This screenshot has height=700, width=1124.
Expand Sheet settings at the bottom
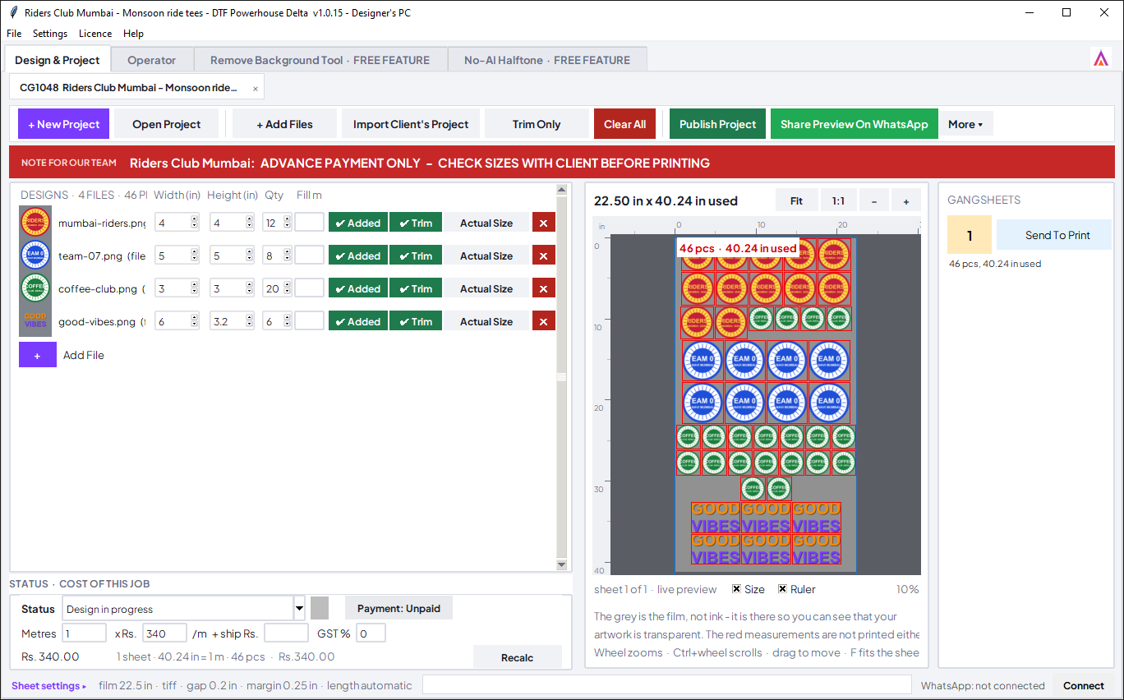(48, 686)
